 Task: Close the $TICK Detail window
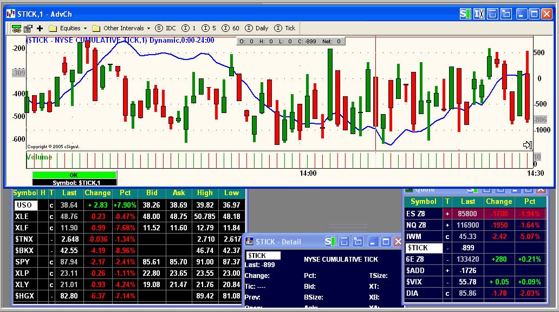click(398, 242)
